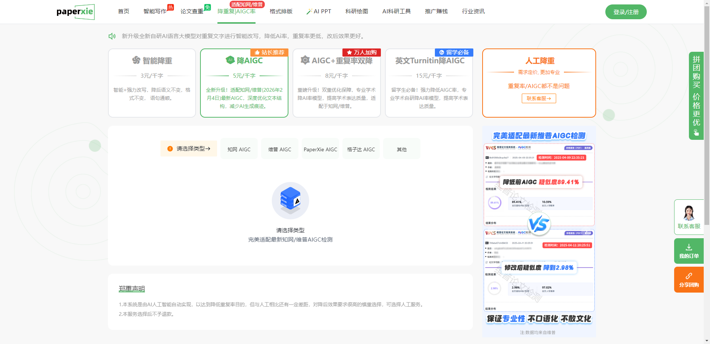
Task: Select the 智能降重 pricing card
Action: click(152, 83)
